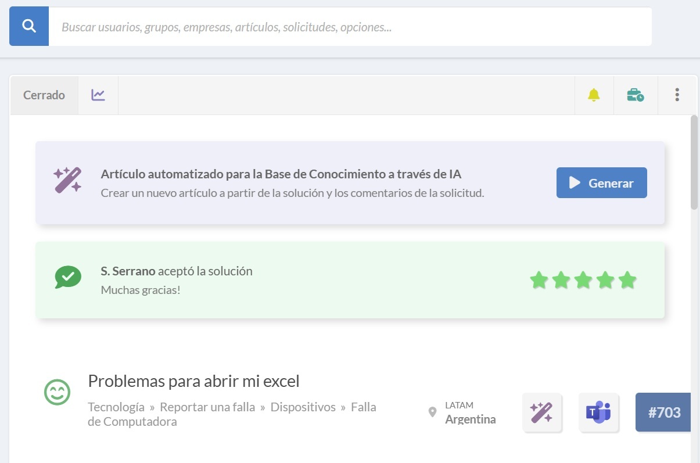
Task: Click the Dispositivos breadcrumb
Action: (x=303, y=407)
